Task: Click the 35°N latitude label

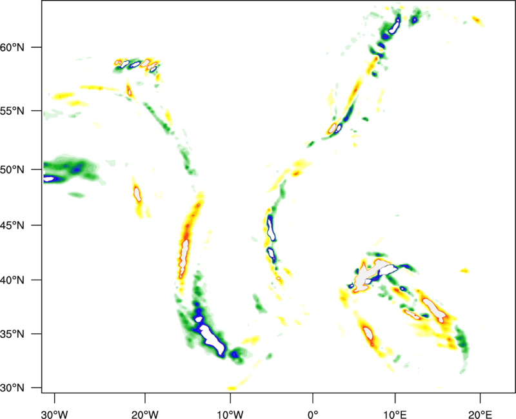Action: [x=12, y=334]
